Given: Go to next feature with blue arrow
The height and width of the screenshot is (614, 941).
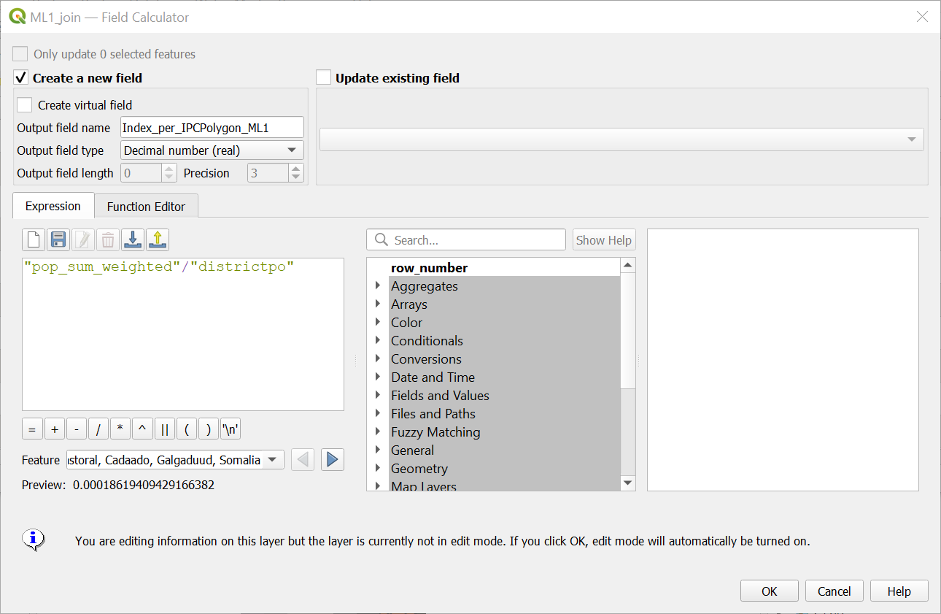Looking at the screenshot, I should [332, 460].
